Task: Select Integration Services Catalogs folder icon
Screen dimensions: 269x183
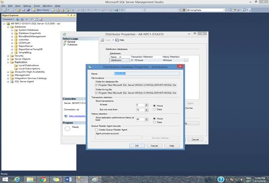Action: pyautogui.click(x=12, y=78)
